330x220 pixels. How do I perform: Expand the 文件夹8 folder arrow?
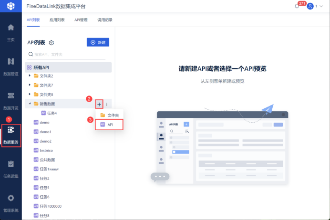[x=30, y=94]
